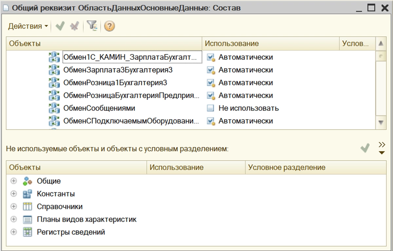Click the double-chevron button above lower table

(382, 145)
